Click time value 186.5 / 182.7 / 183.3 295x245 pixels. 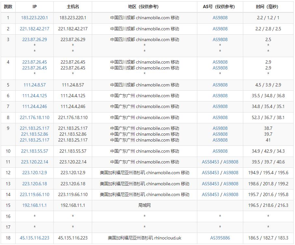[268, 238]
